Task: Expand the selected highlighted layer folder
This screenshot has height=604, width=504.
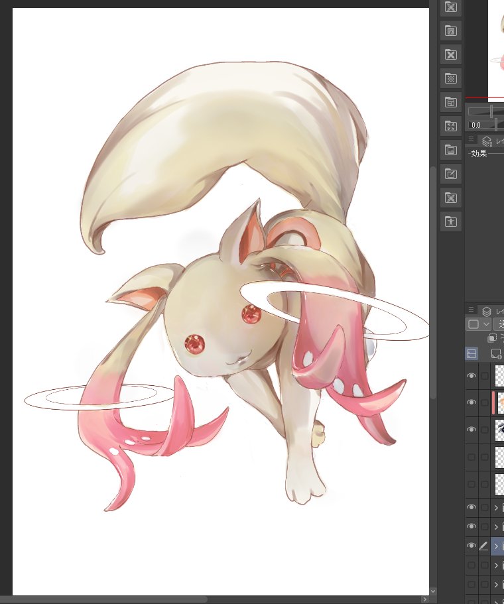Action: 496,546
